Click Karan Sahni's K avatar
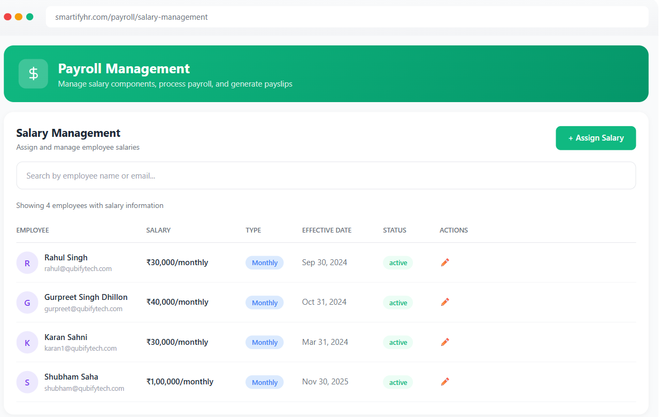This screenshot has height=417, width=661. [27, 343]
